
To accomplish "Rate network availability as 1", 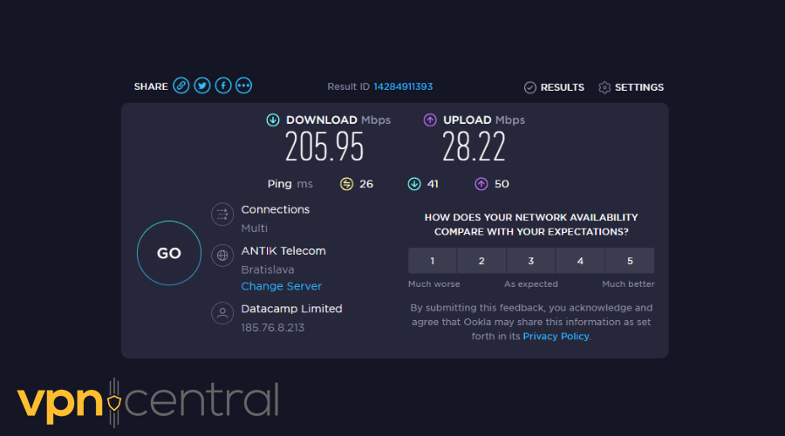I will [432, 261].
